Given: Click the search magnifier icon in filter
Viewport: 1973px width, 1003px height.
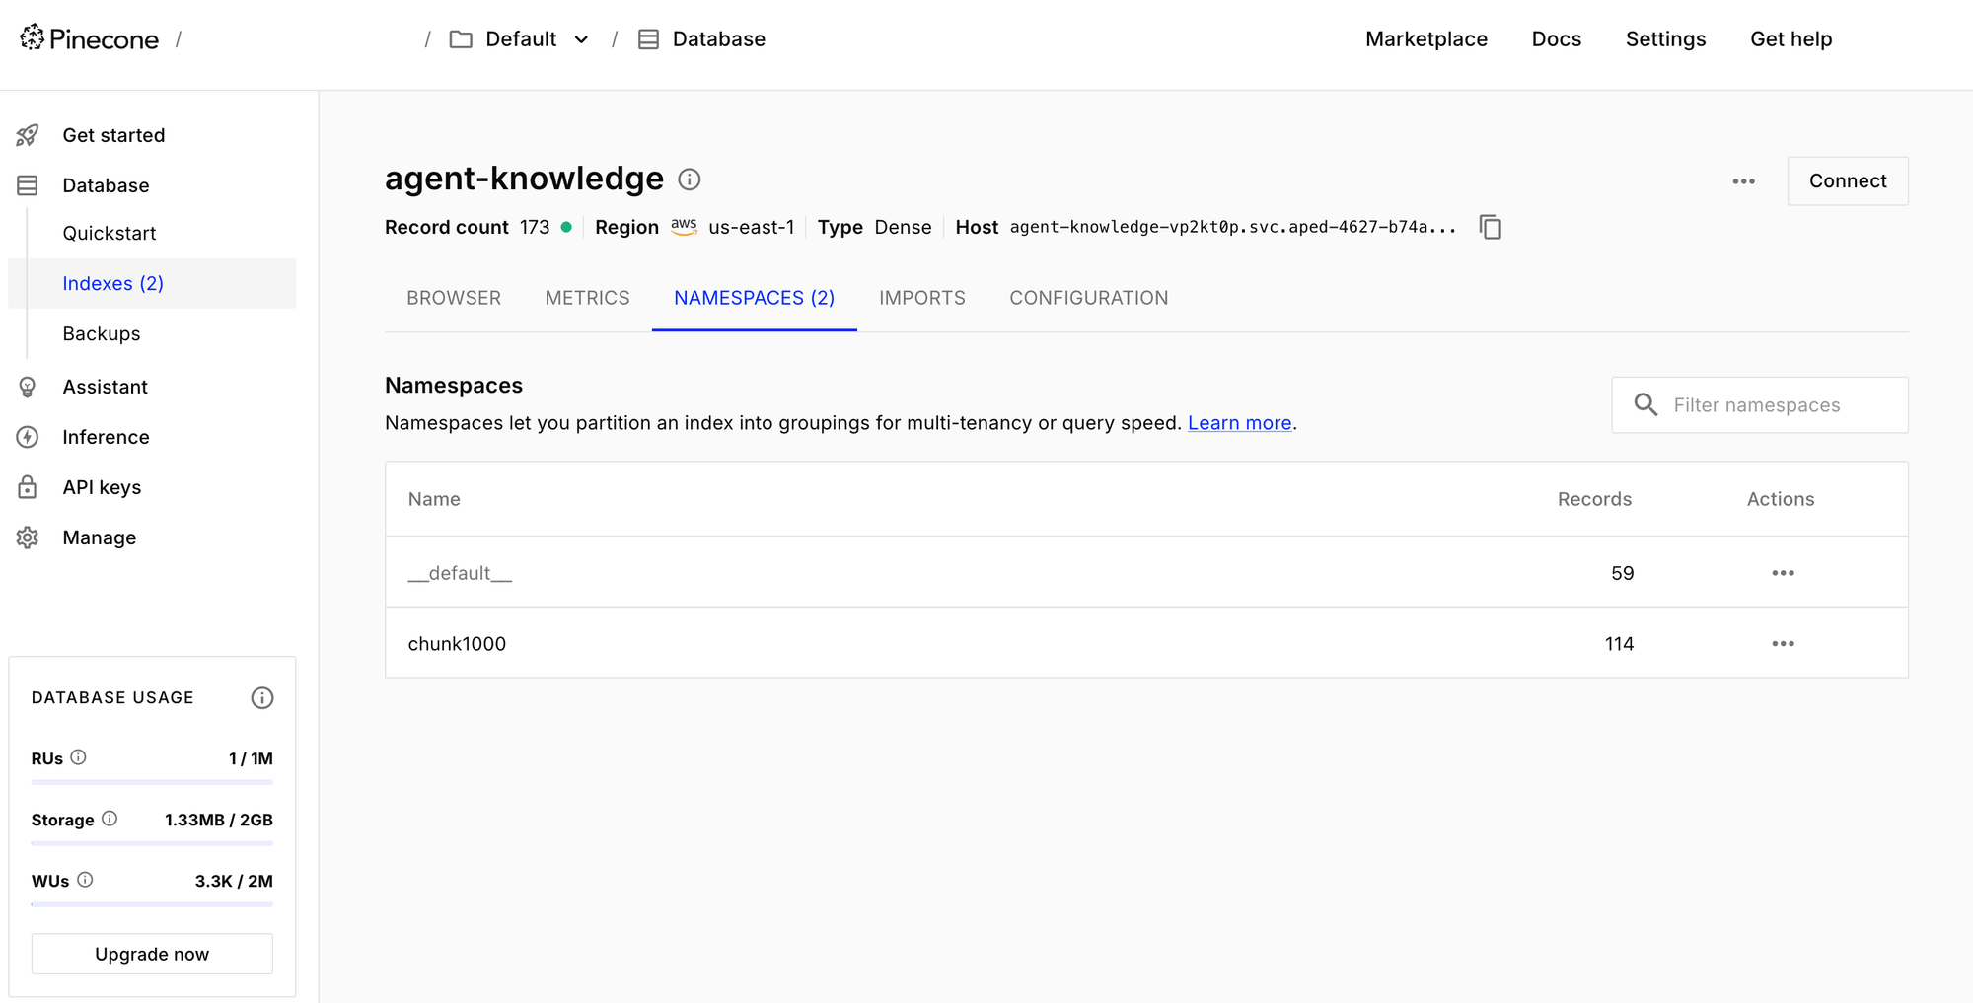Looking at the screenshot, I should [1645, 404].
